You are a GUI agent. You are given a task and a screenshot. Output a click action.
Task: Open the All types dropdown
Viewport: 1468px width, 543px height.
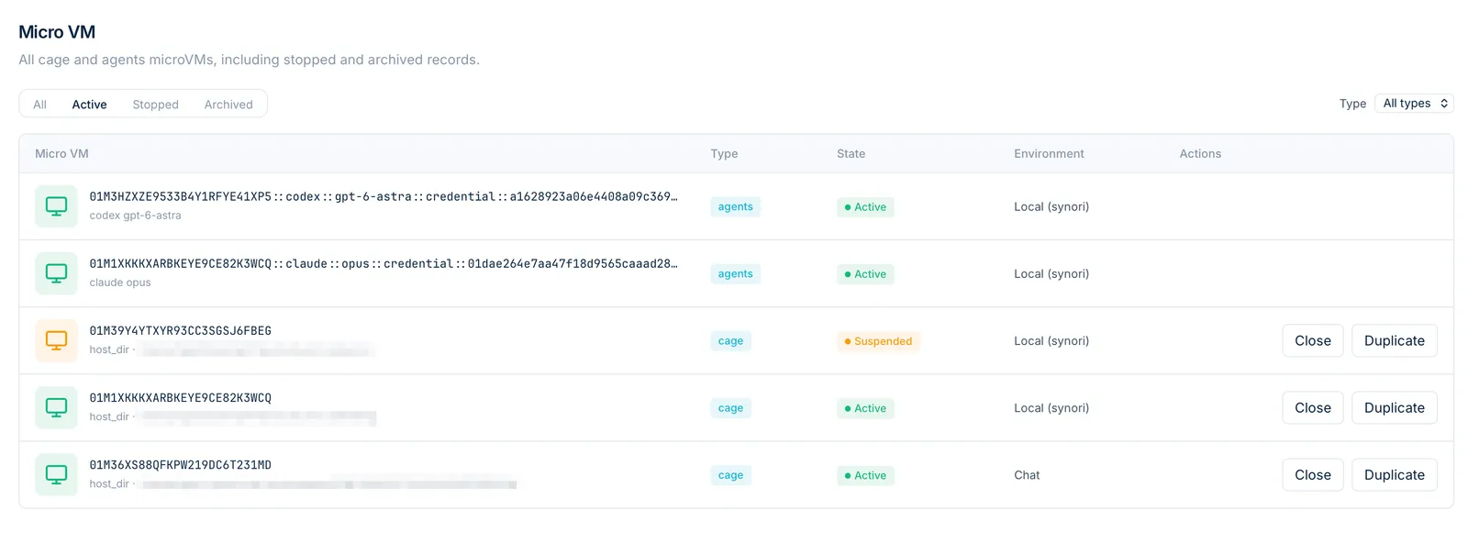[x=1414, y=104]
